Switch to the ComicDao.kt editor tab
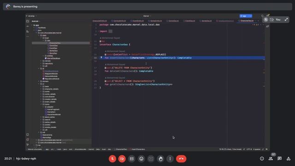295x166 pixels. click(172, 21)
